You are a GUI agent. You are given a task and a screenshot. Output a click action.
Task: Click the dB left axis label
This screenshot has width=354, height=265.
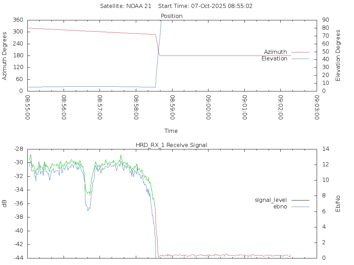pos(4,204)
